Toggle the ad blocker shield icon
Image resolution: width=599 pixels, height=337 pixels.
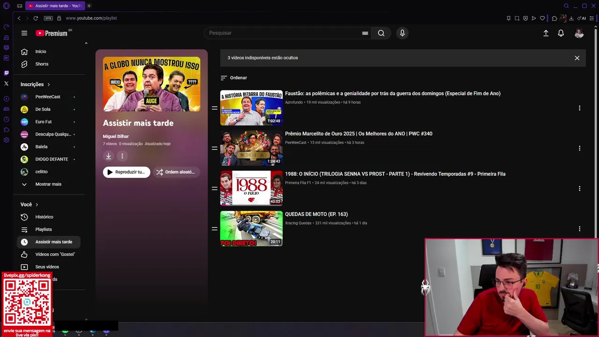[525, 18]
